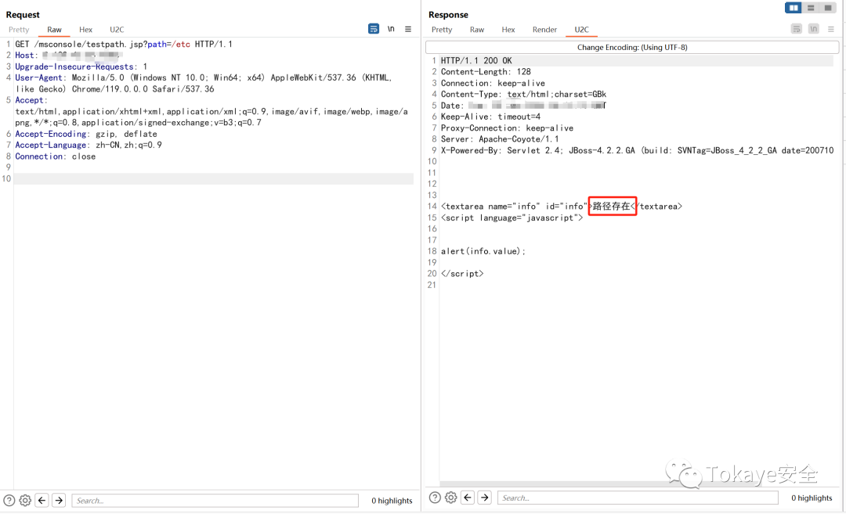Screen dimensions: 846x514
Task: Select side-by-side layout view icon
Action: (793, 8)
